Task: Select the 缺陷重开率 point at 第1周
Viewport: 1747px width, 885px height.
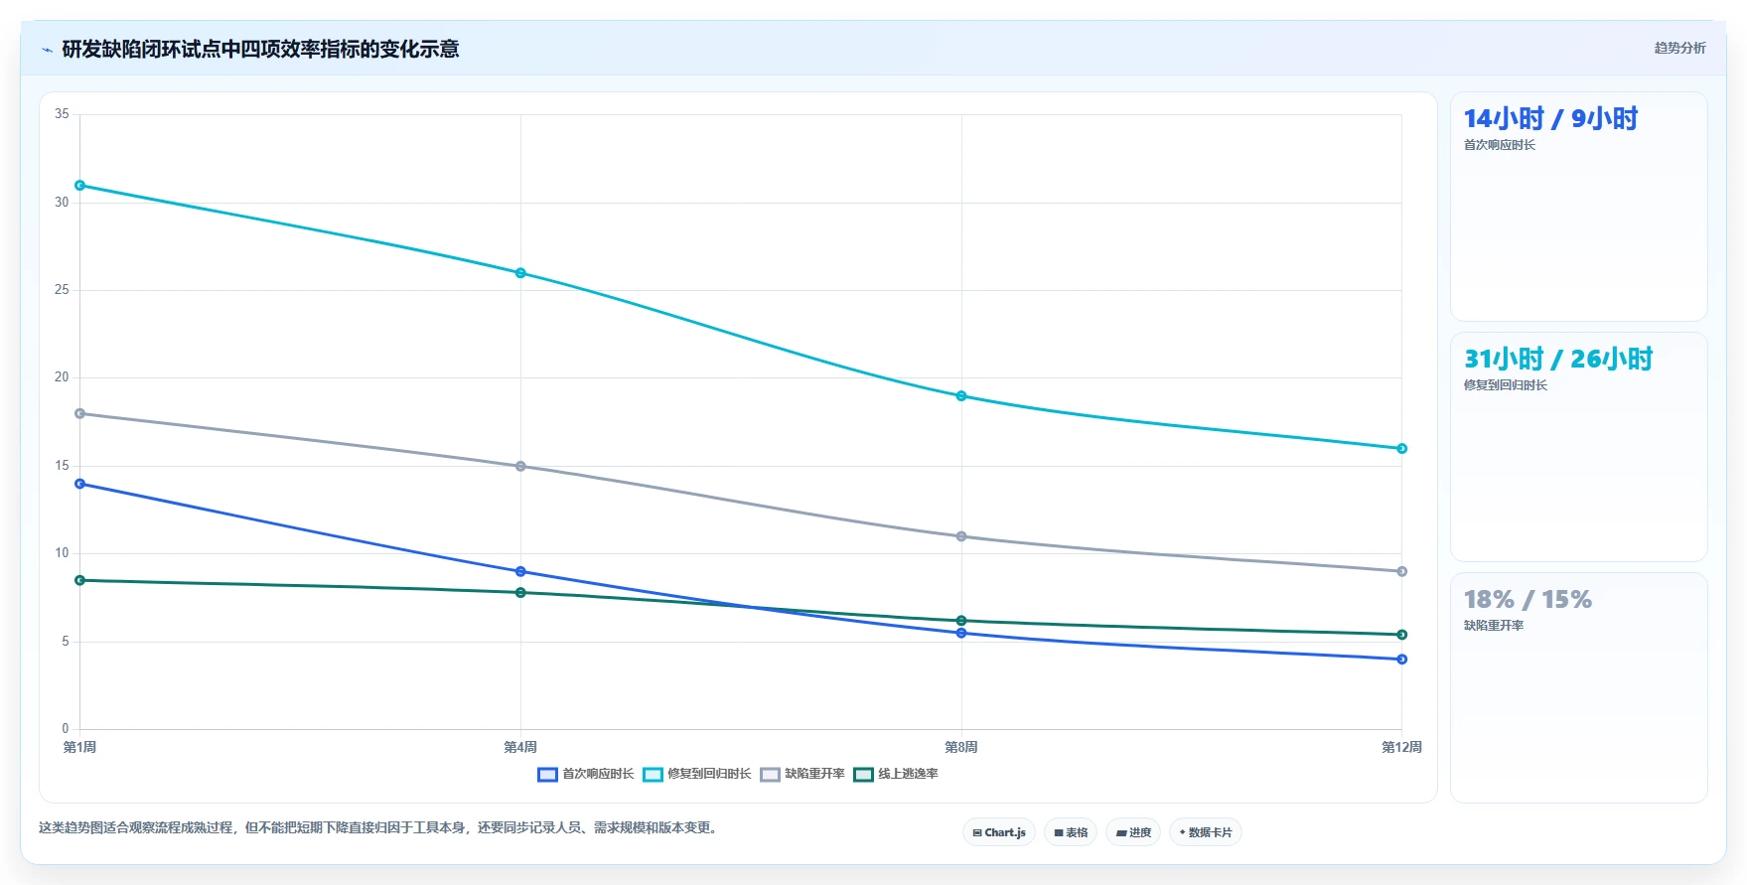Action: coord(80,413)
